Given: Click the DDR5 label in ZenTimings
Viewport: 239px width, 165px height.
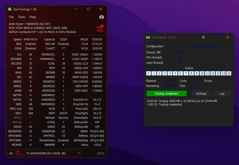Looking at the screenshot, I should [101, 153].
